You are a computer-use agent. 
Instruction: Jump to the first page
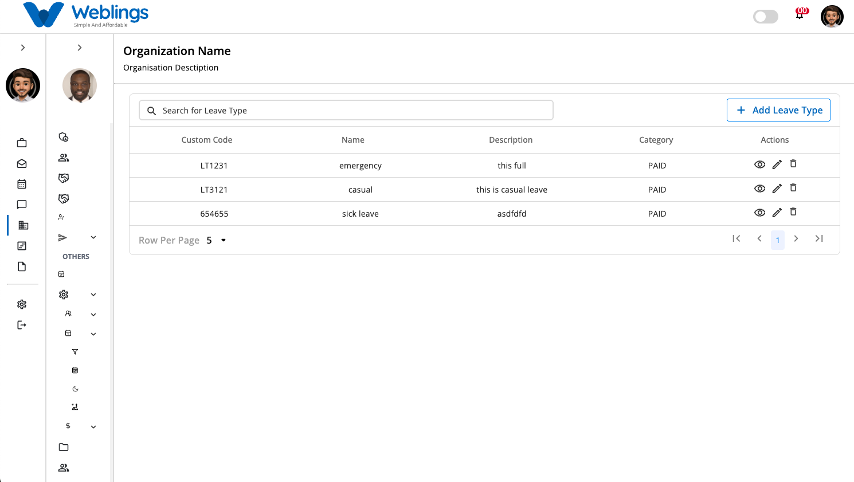[x=737, y=238]
